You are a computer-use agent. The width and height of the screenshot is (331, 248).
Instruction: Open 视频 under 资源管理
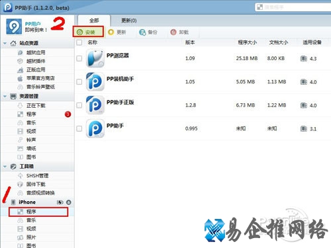(x=31, y=132)
